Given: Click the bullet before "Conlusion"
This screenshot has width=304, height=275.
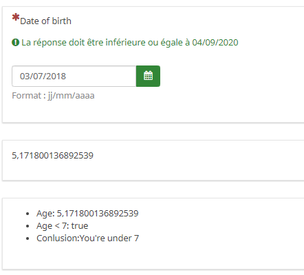Looking at the screenshot, I should pos(28,238).
